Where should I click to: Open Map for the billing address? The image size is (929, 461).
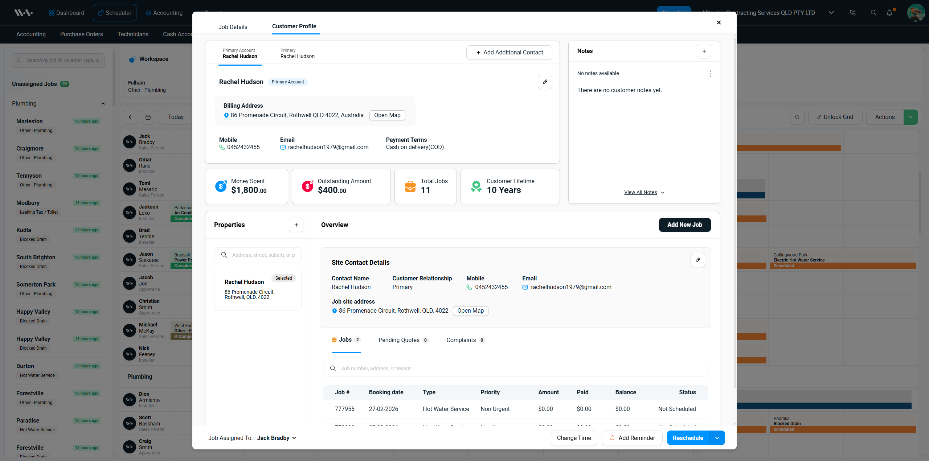[387, 115]
